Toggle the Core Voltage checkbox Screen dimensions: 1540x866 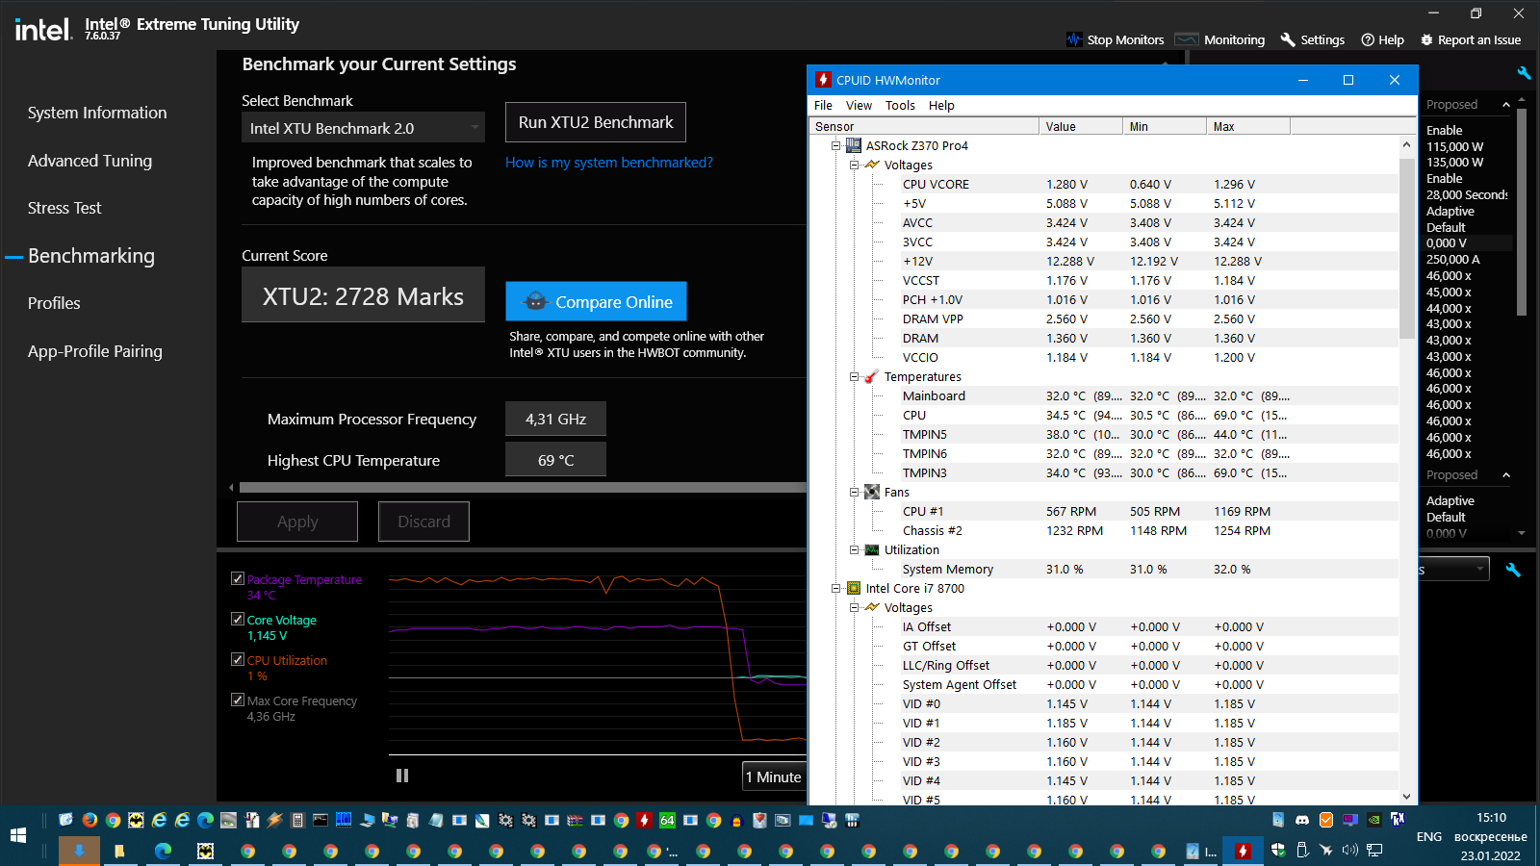[238, 620]
